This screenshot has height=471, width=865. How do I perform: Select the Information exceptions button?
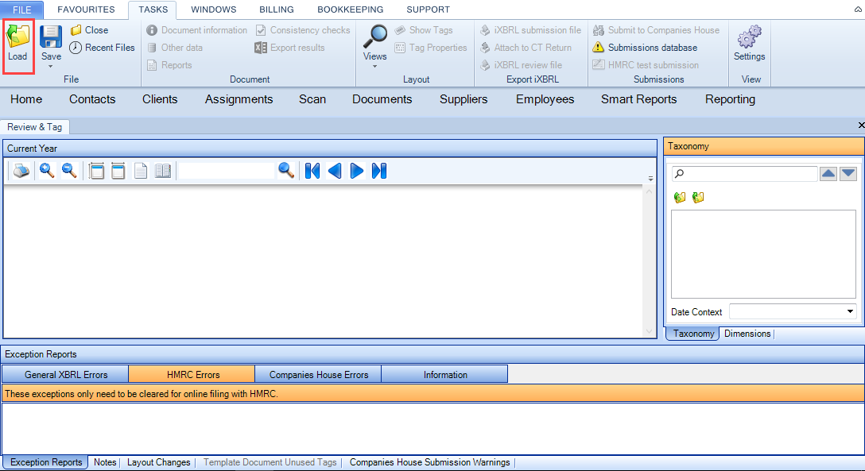coord(445,375)
